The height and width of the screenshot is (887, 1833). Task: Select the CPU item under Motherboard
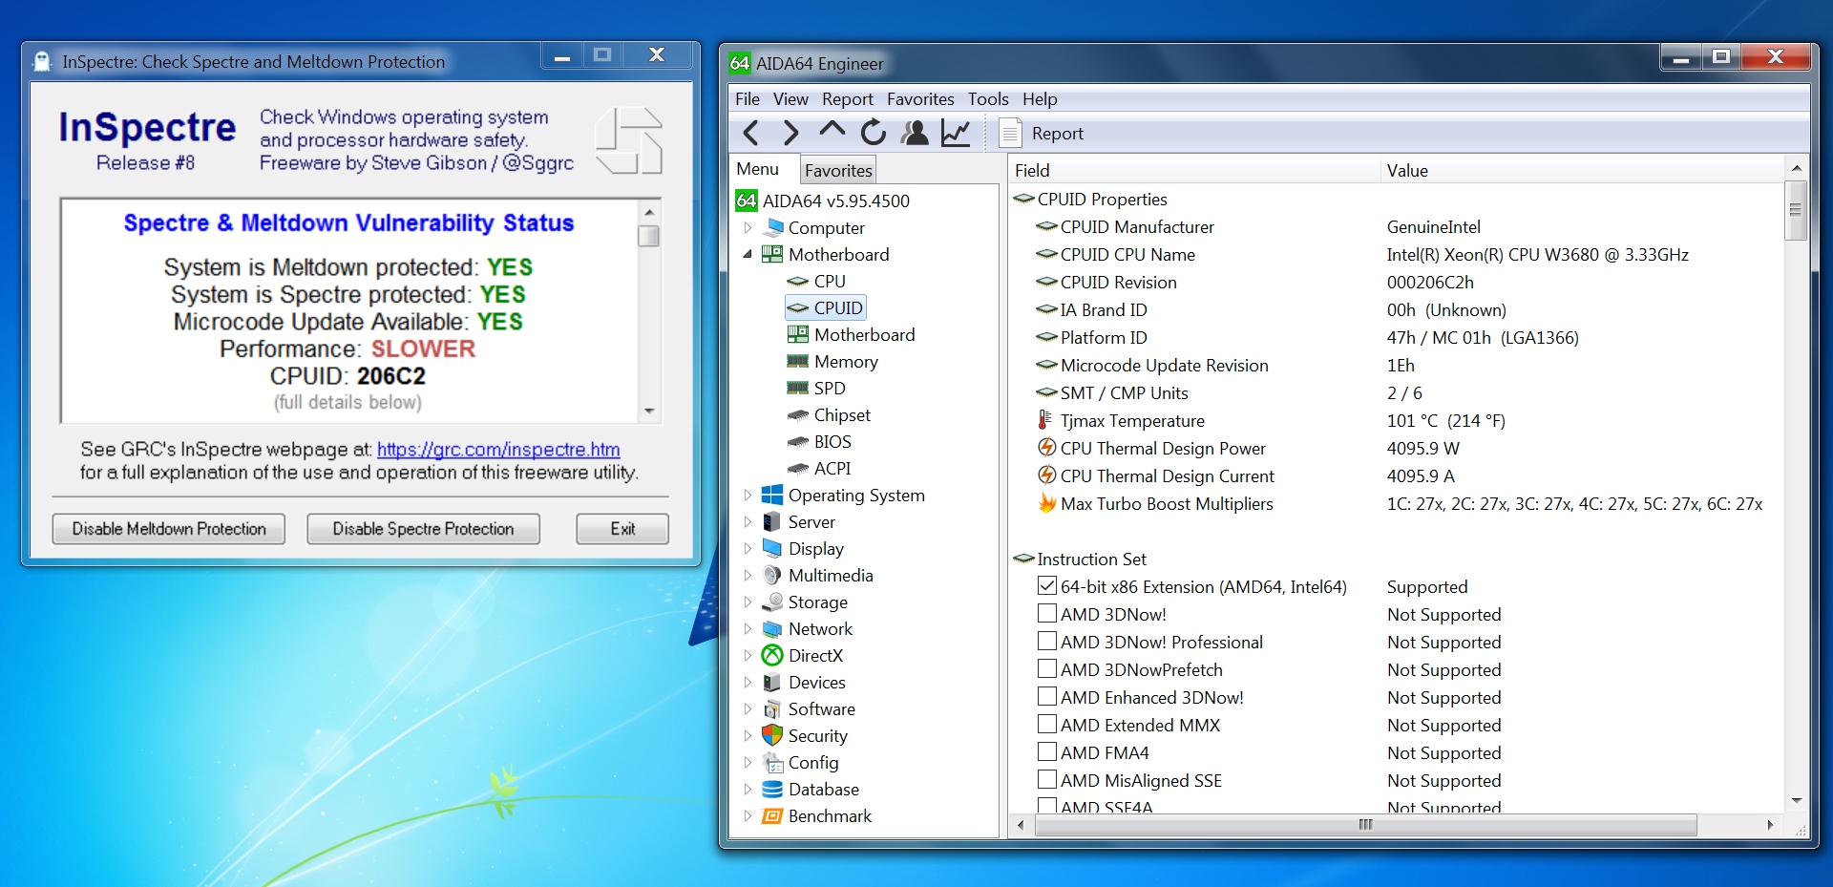tap(816, 281)
